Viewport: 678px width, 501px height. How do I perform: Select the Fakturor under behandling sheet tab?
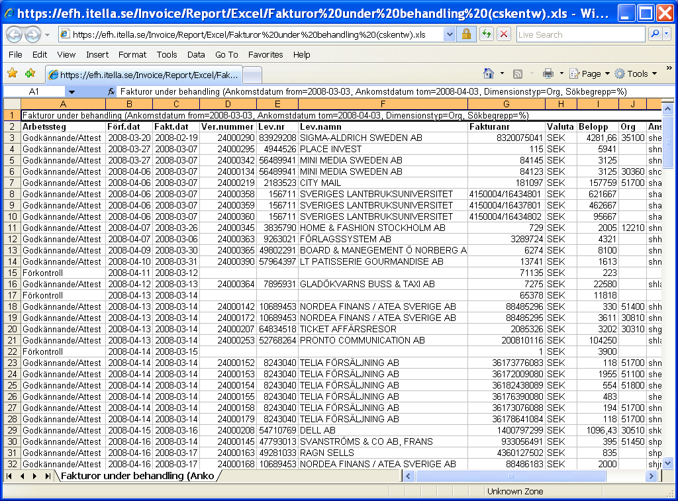[x=138, y=476]
